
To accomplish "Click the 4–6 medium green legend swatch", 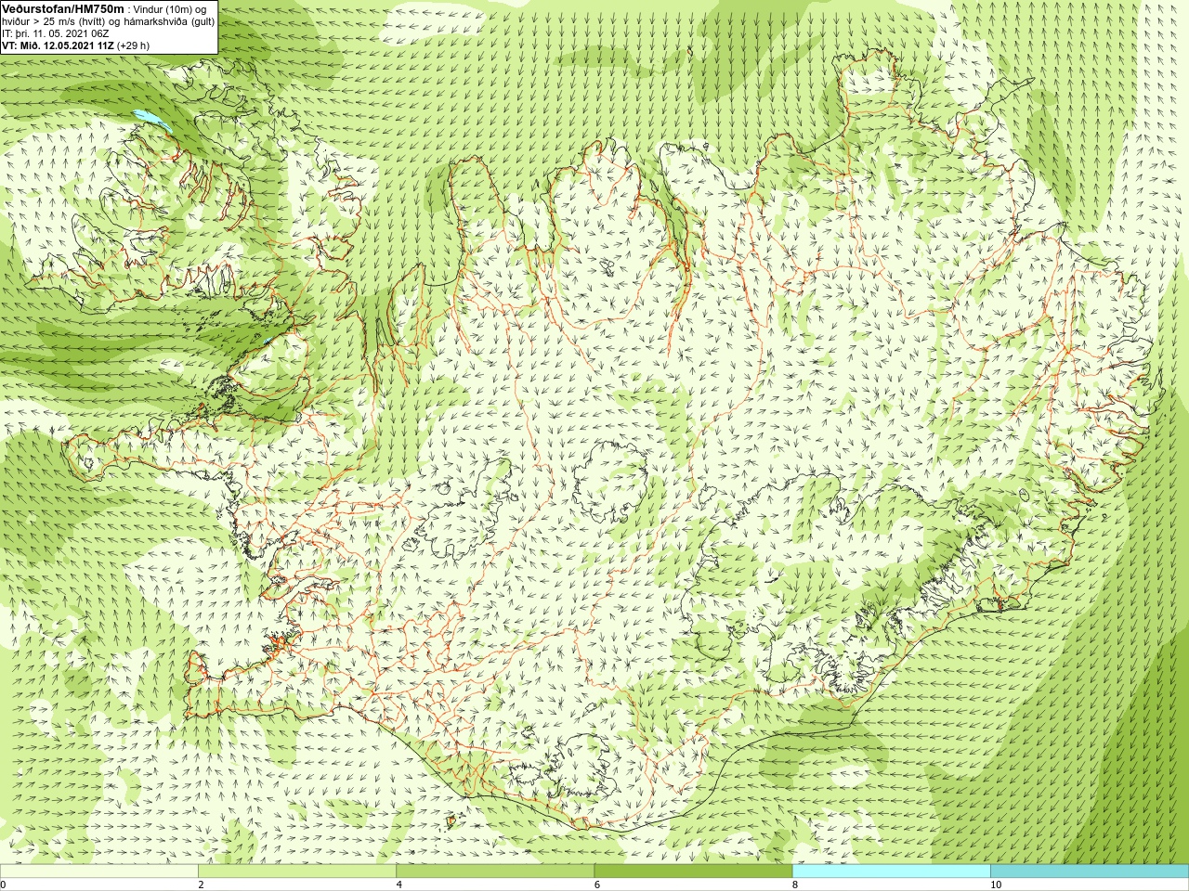I will (495, 872).
